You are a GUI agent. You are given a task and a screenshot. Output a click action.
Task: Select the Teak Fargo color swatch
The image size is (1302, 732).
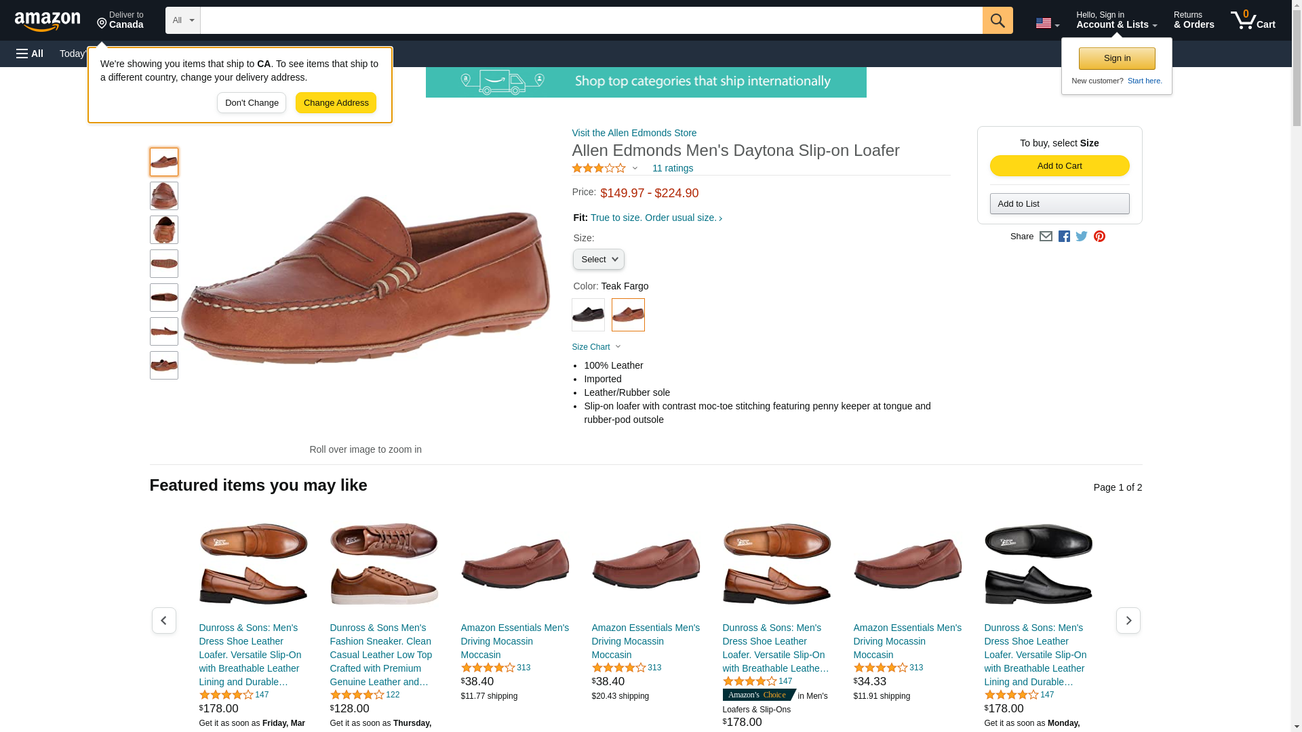(628, 315)
